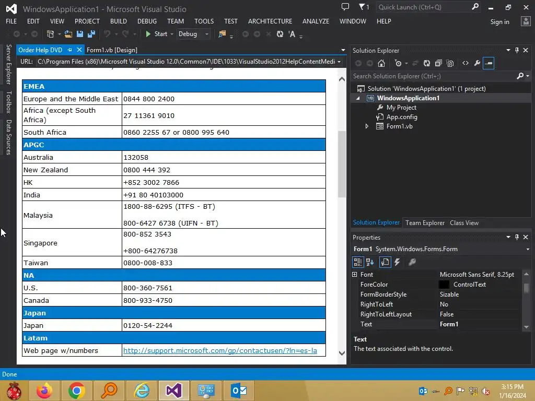This screenshot has width=535, height=401.
Task: Click the View Code icon in Solution Explorer
Action: (466, 63)
